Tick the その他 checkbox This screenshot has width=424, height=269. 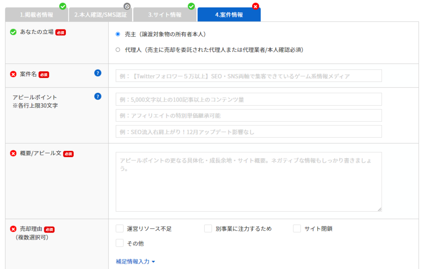click(120, 243)
